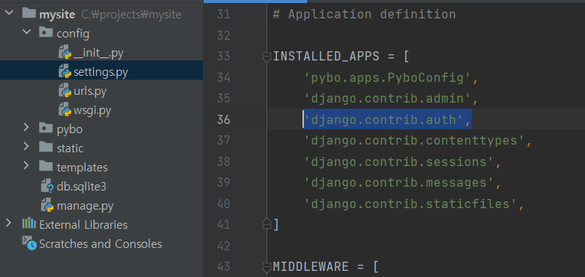Expand the templates folder chevron
The image size is (585, 277).
point(26,165)
